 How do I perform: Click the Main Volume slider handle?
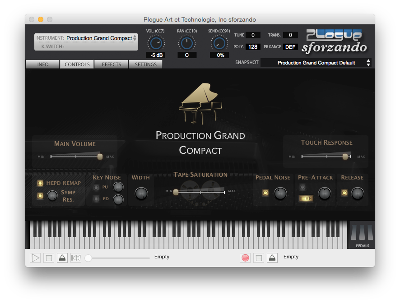(x=100, y=156)
